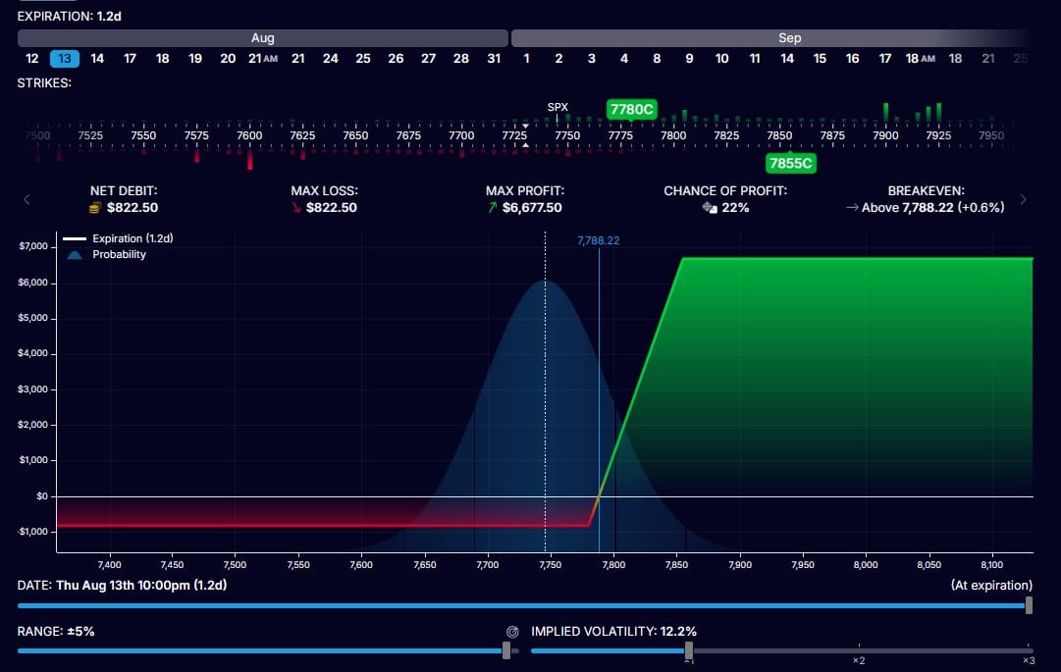Viewport: 1061px width, 672px height.
Task: Click the net debit coins icon
Action: (95, 208)
